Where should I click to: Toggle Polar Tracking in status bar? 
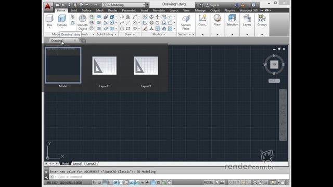(116, 182)
